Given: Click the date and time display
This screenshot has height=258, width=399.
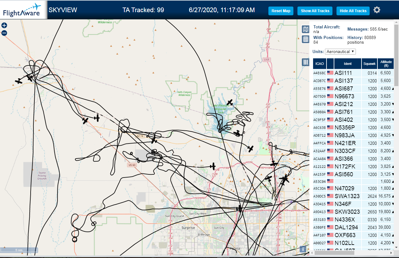Looking at the screenshot, I should click(x=222, y=10).
